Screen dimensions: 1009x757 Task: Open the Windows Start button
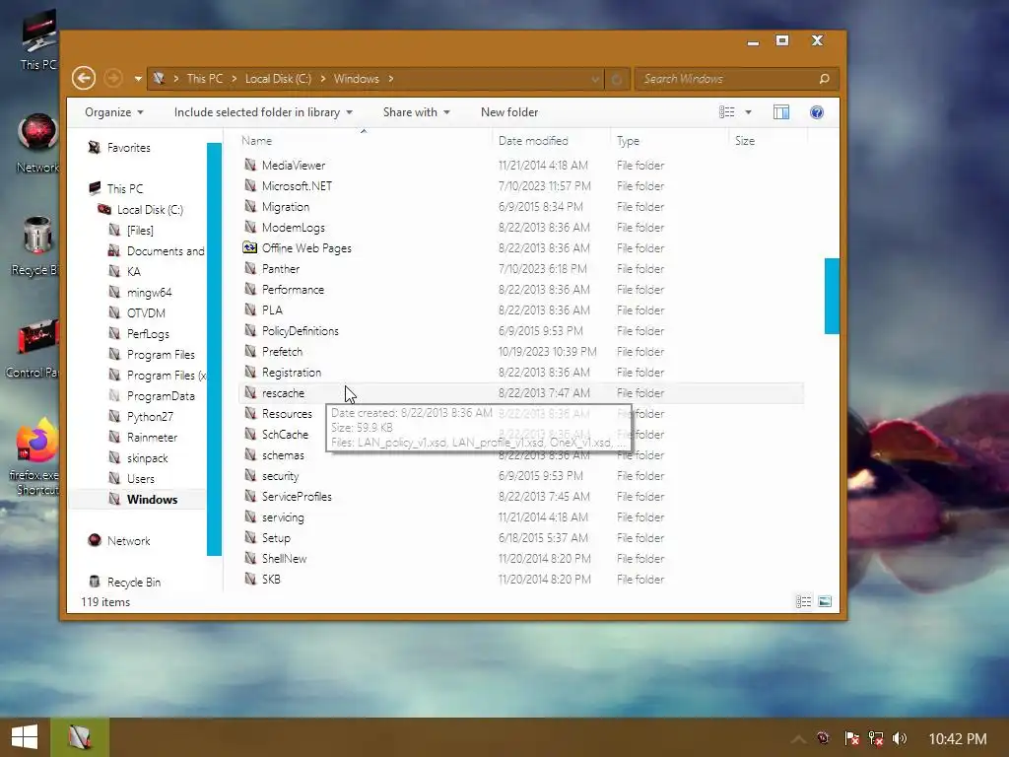click(25, 737)
